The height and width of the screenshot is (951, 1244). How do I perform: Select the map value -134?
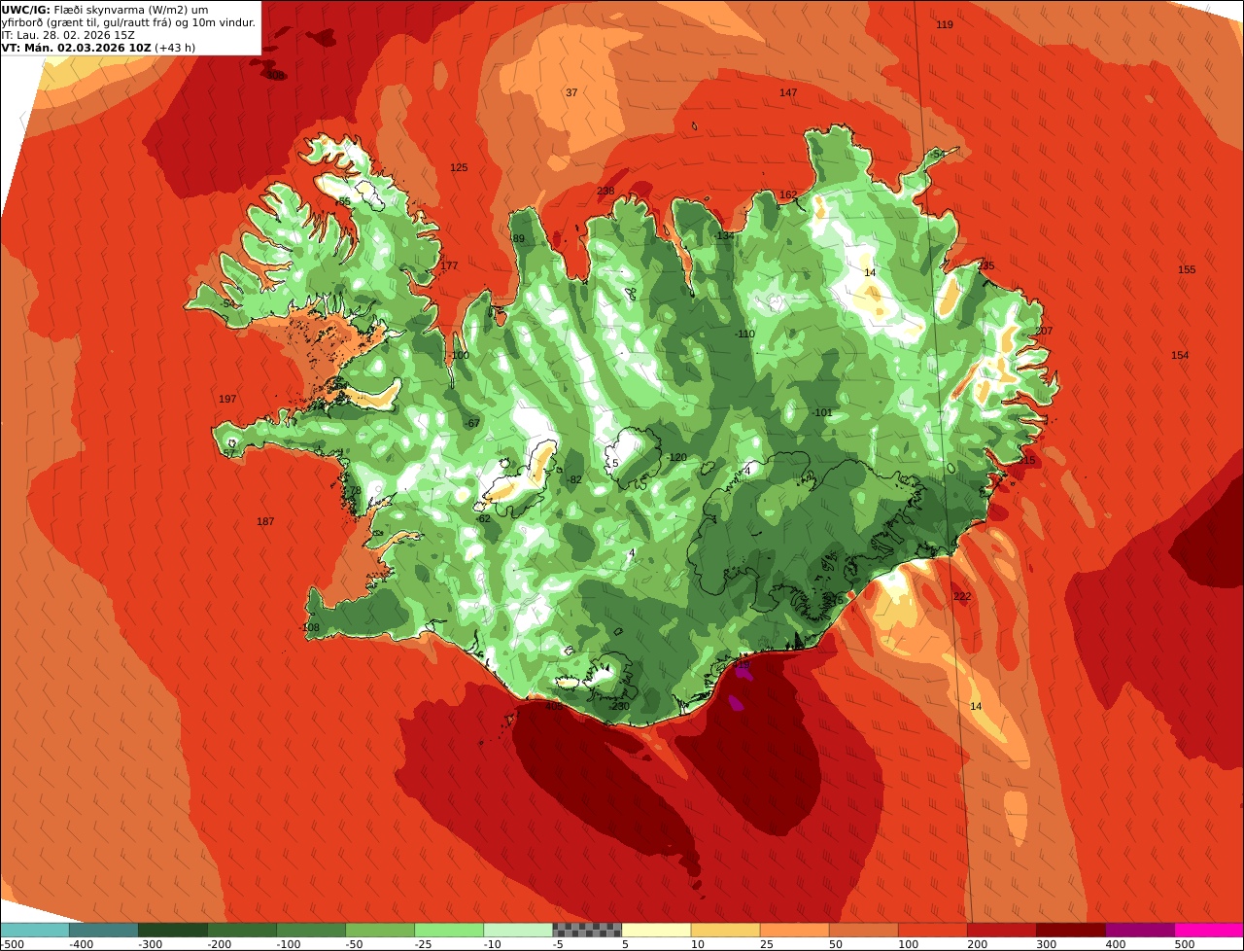(x=724, y=235)
